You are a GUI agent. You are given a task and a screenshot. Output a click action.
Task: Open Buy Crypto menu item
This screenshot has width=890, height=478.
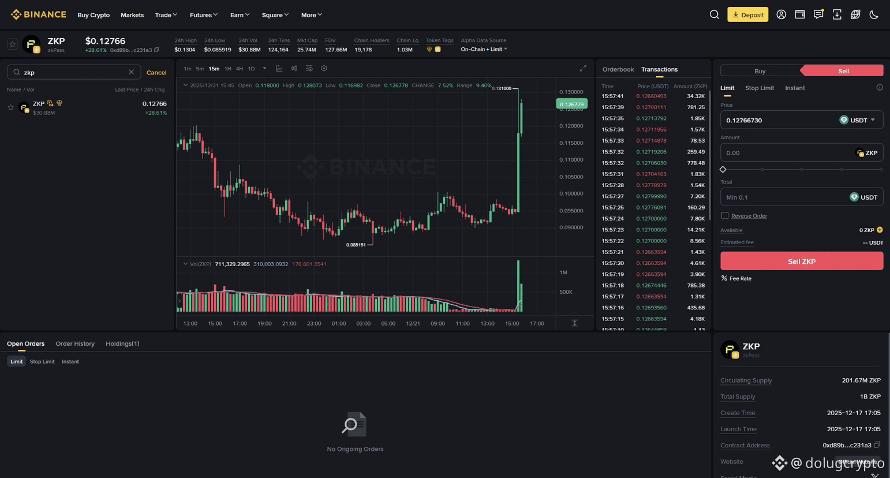94,15
